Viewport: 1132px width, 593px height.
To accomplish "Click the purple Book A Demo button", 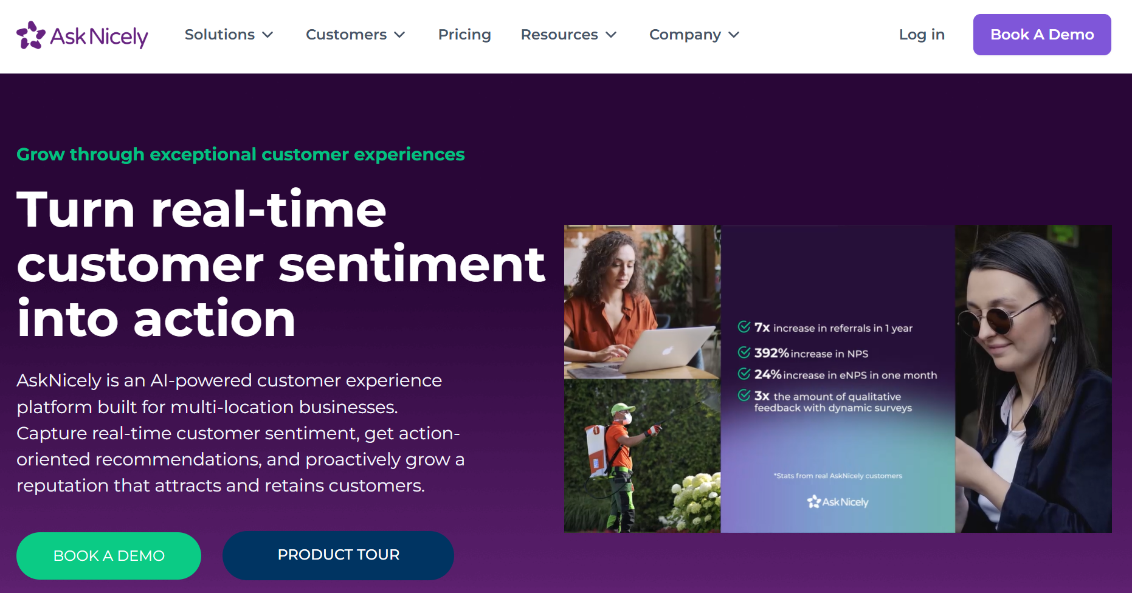I will [1042, 35].
